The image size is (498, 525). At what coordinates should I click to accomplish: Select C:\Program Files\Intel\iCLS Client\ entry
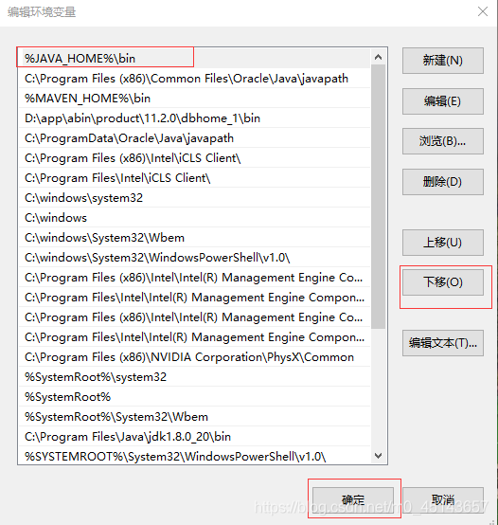tap(195, 178)
